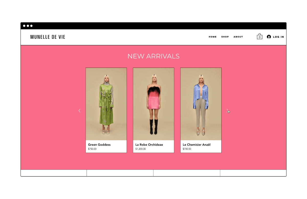Open the Le Chemisier Anaël outfit photo
The width and height of the screenshot is (307, 199).
click(201, 104)
